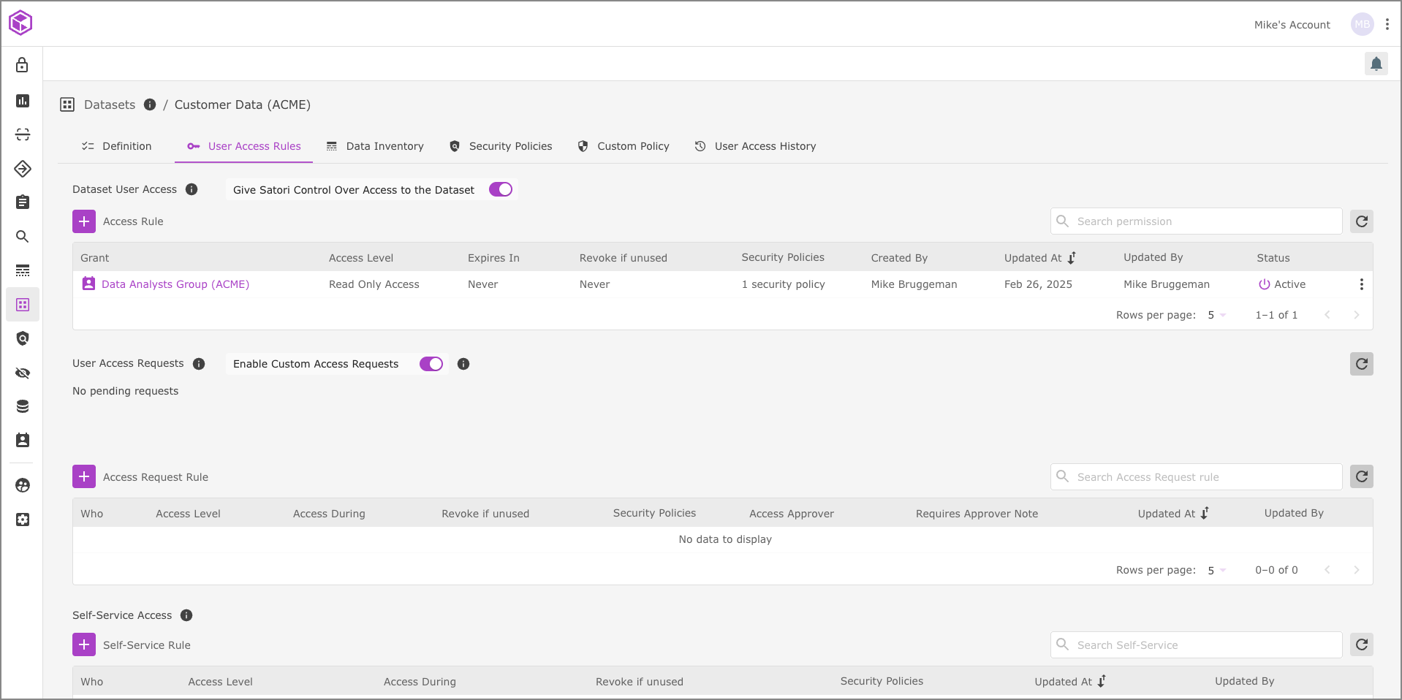This screenshot has width=1402, height=700.
Task: Add a new Access Rule with plus button
Action: point(84,221)
